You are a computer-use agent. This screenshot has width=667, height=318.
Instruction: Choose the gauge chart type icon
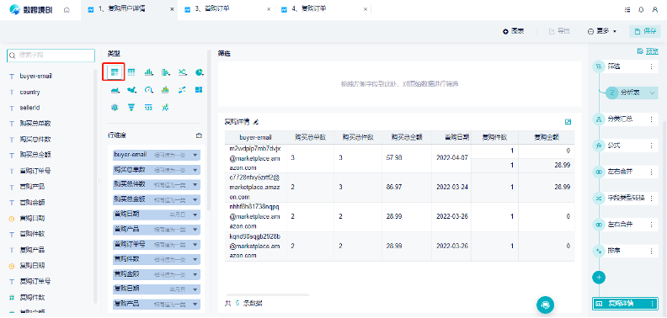[x=148, y=90]
